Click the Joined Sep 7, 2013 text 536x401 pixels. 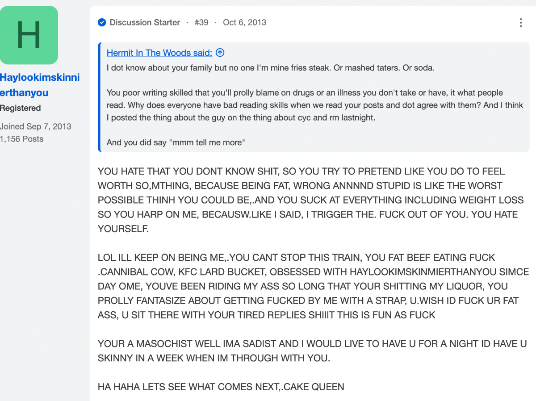pos(35,126)
